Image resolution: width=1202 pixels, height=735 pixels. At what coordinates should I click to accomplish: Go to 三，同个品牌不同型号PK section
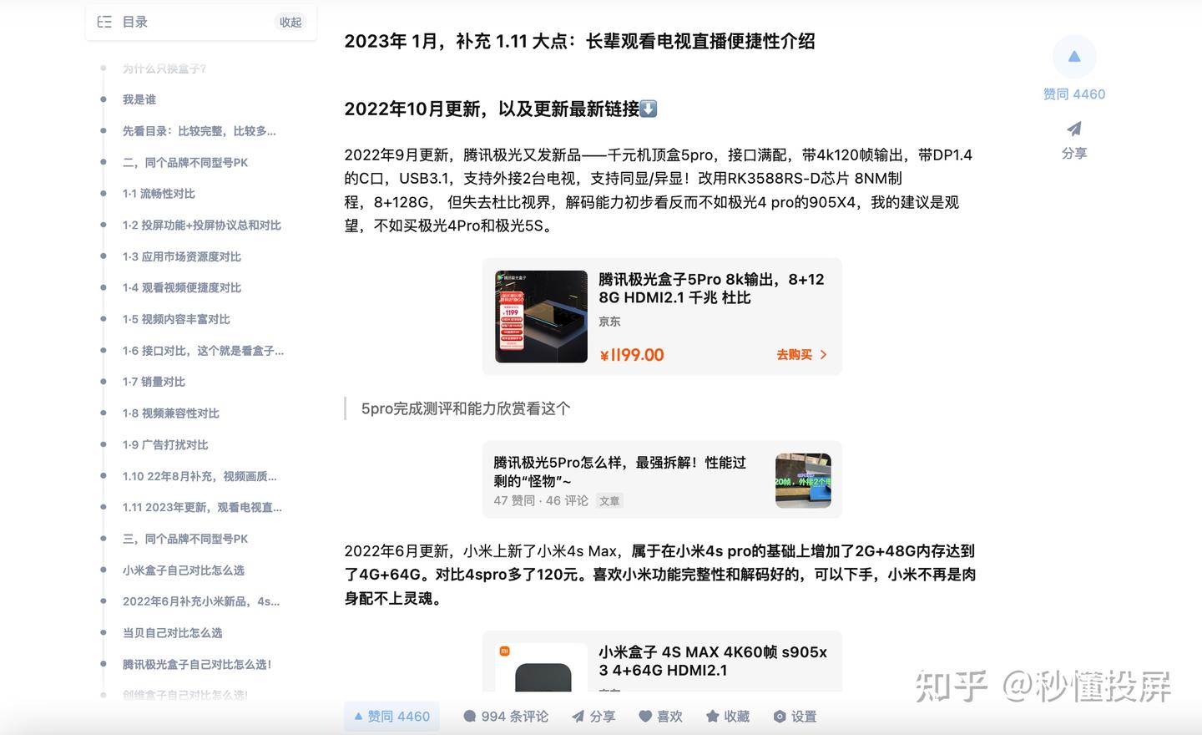(185, 539)
